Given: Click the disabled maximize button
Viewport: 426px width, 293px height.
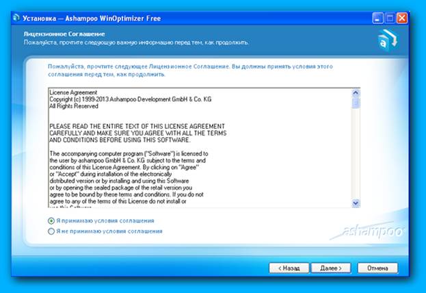Looking at the screenshot, I should [x=390, y=18].
